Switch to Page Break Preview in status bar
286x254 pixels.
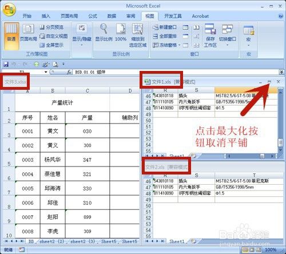259,249
